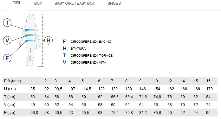
Task: Click the circled F hip marker
Action: tap(7, 58)
